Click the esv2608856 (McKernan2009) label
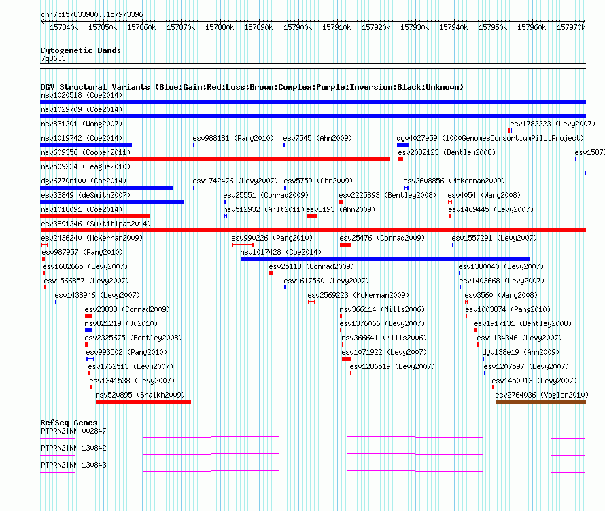The width and height of the screenshot is (605, 511). (x=454, y=181)
